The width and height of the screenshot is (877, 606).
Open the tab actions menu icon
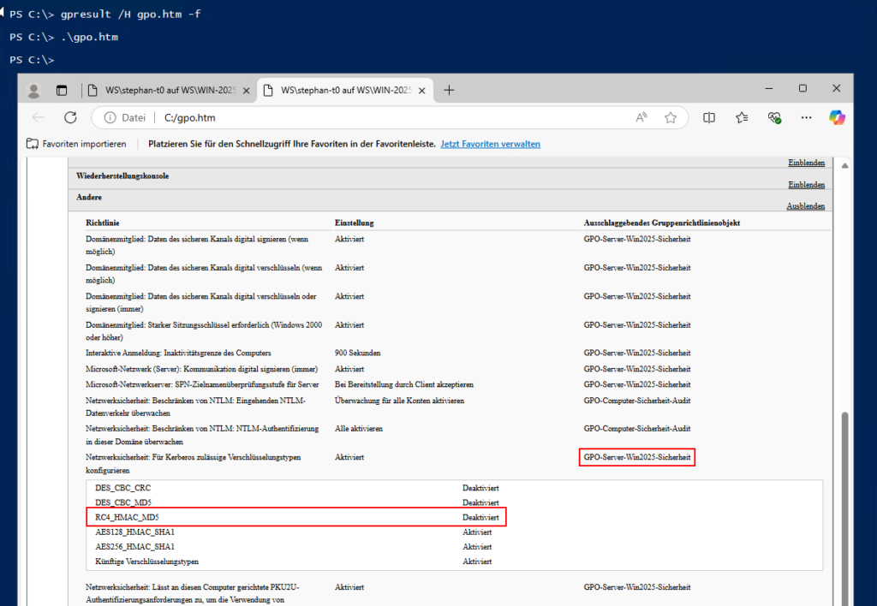61,89
